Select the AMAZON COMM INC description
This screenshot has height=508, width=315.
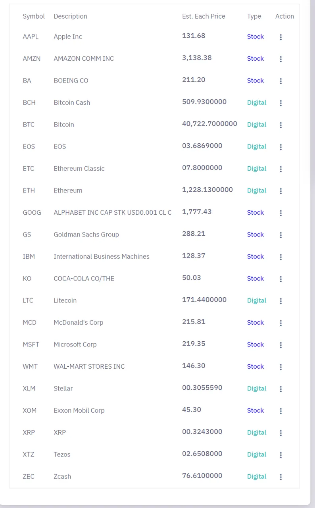(x=84, y=58)
